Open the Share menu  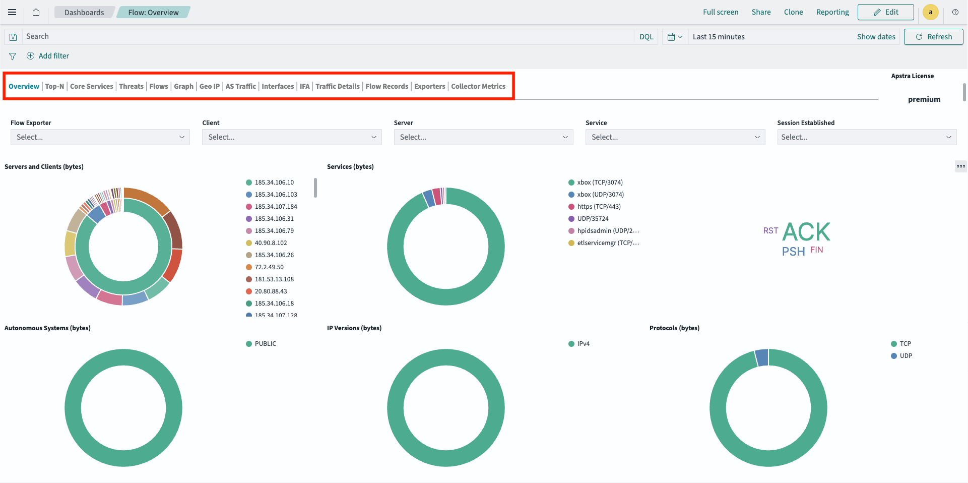tap(761, 12)
